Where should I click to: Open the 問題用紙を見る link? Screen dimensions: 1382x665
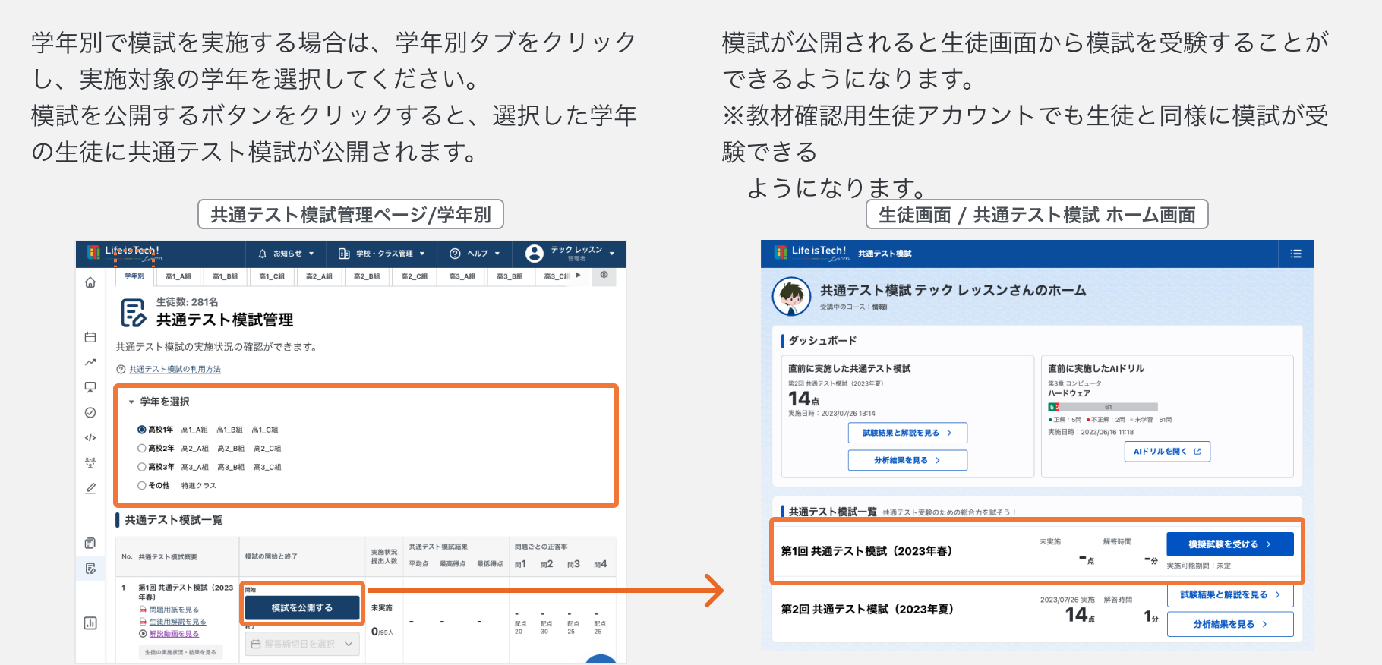[x=174, y=610]
